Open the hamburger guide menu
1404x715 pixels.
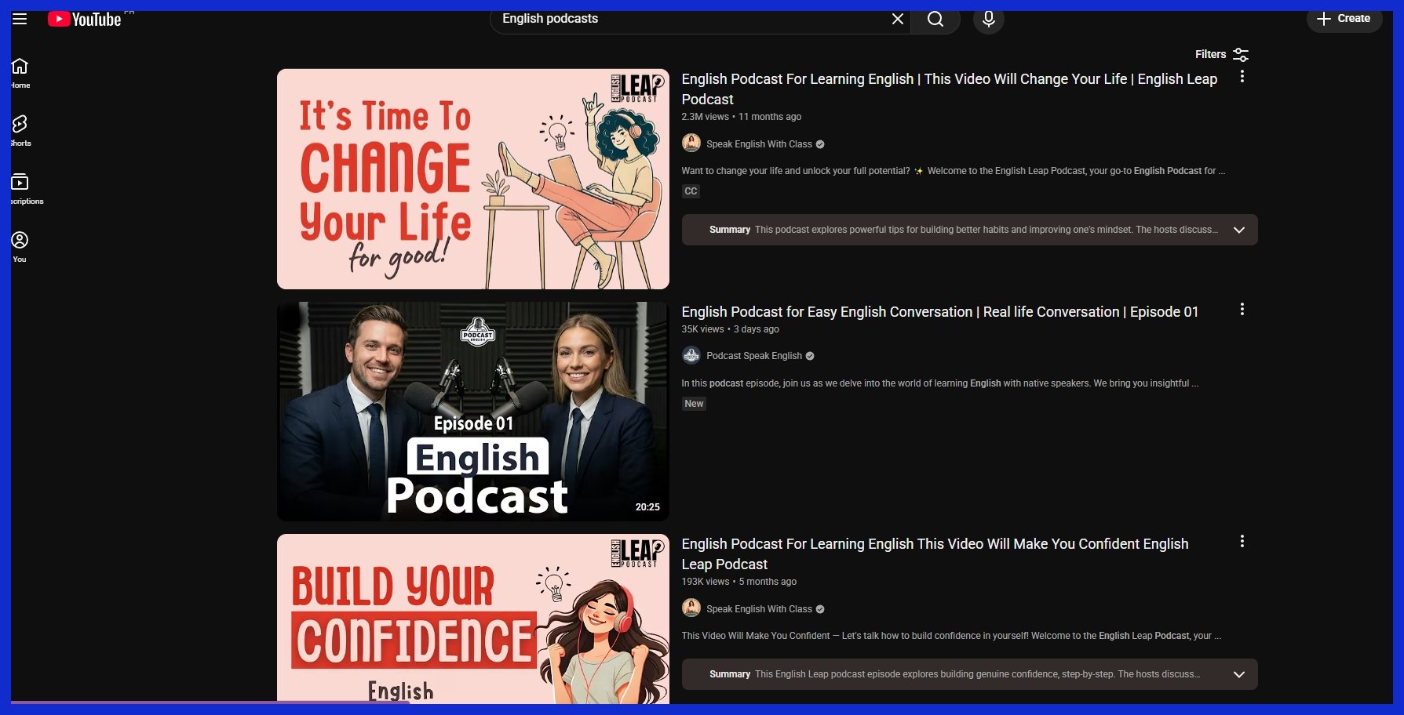point(20,19)
